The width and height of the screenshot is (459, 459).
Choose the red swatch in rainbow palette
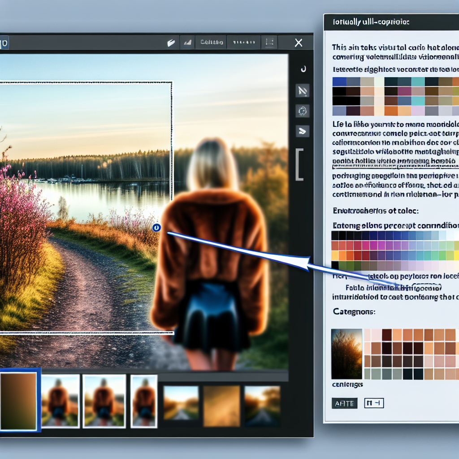coord(336,246)
